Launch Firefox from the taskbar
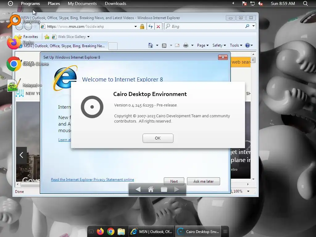Image resolution: width=316 pixels, height=237 pixels. 100,231
